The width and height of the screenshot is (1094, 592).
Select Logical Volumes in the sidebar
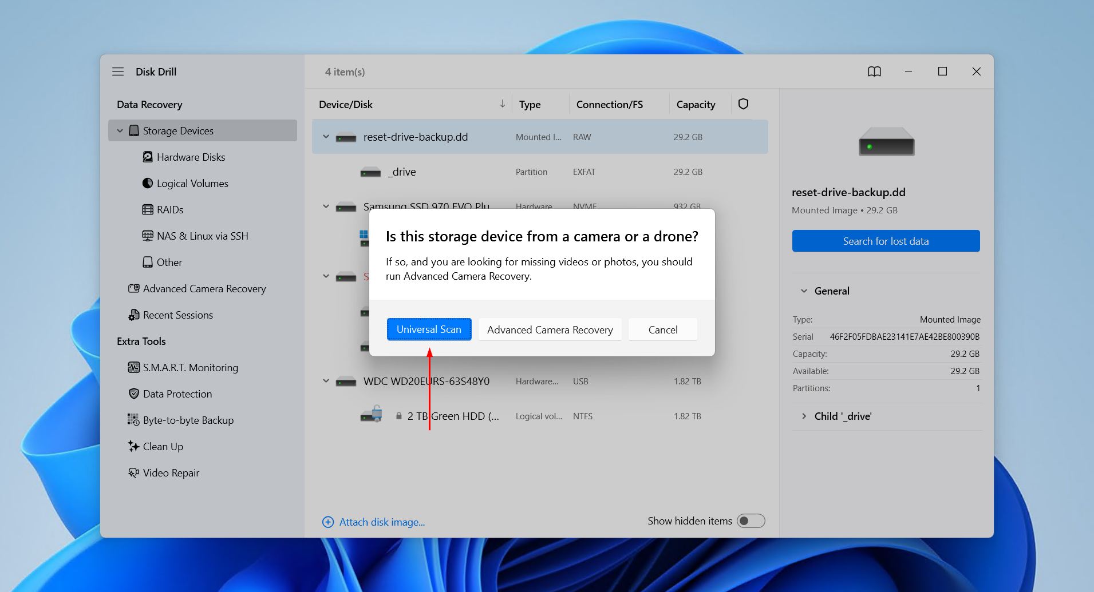click(x=192, y=183)
